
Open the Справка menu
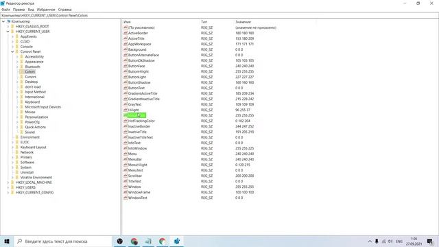(x=64, y=10)
